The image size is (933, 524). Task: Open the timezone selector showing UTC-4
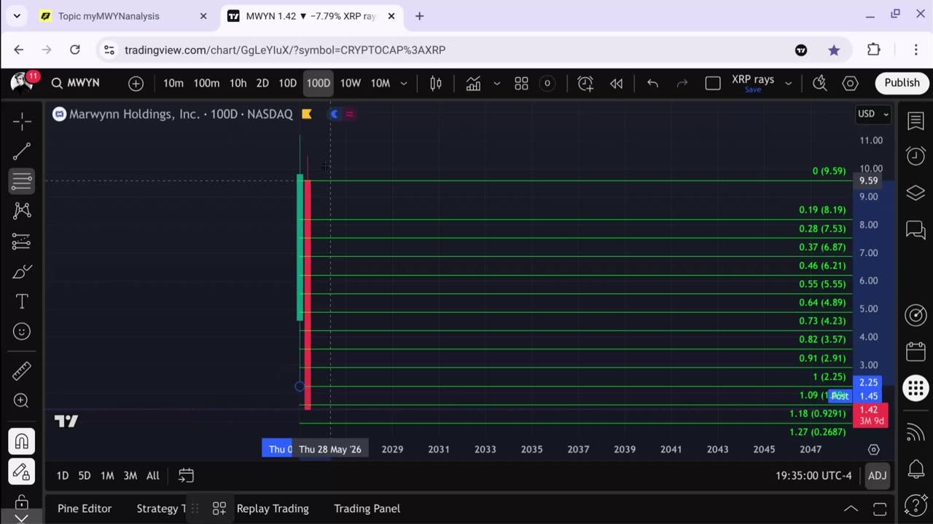click(x=813, y=476)
